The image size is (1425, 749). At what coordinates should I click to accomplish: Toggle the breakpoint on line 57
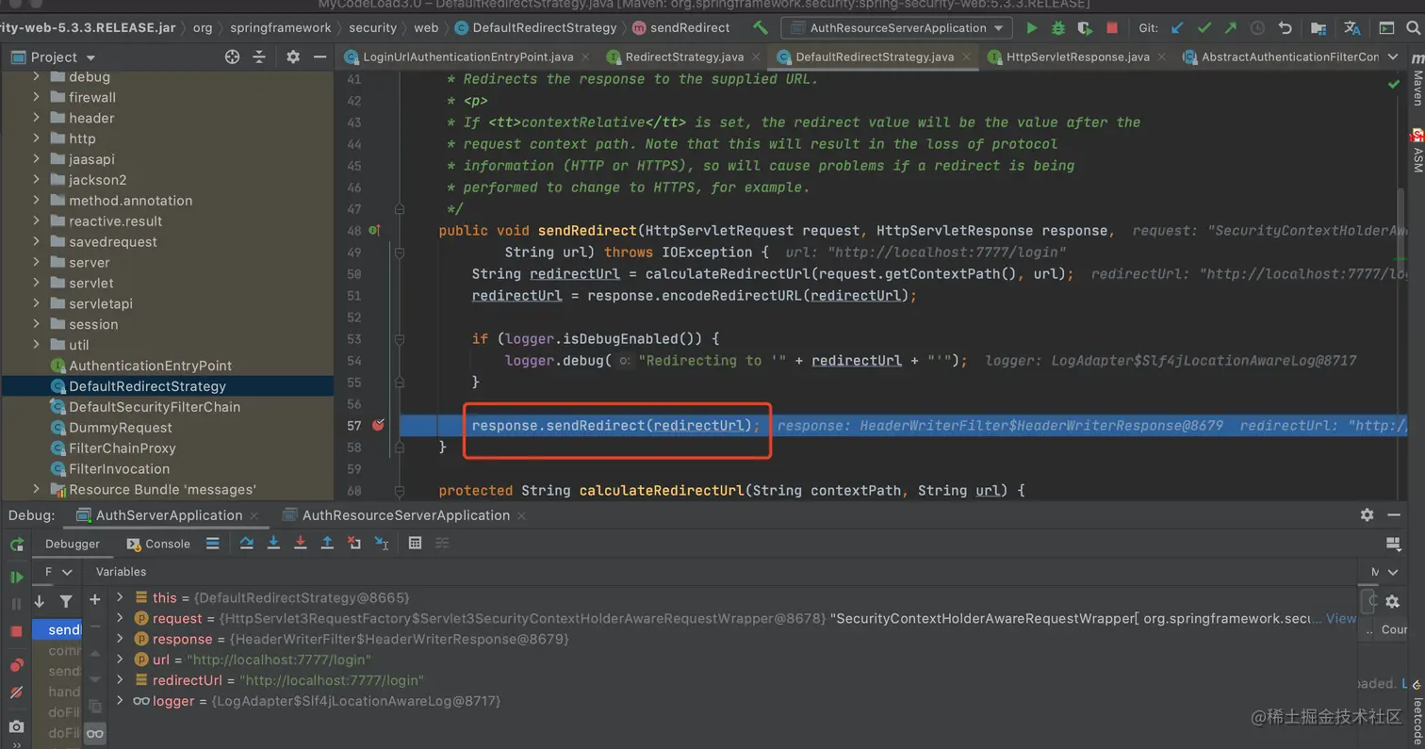pyautogui.click(x=378, y=425)
